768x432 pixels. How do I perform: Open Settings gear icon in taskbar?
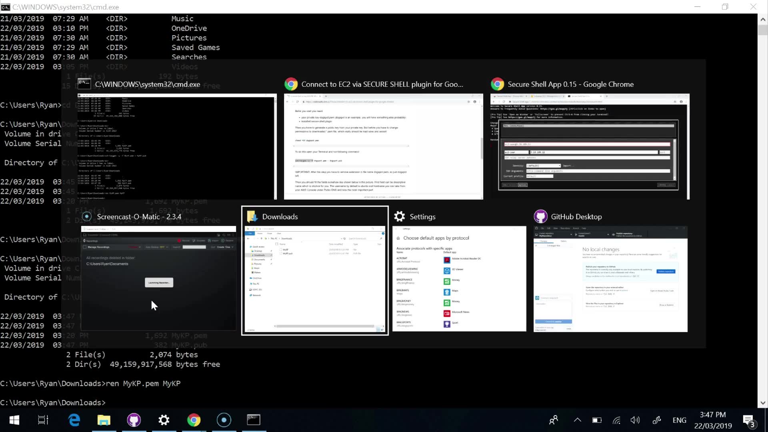click(164, 420)
